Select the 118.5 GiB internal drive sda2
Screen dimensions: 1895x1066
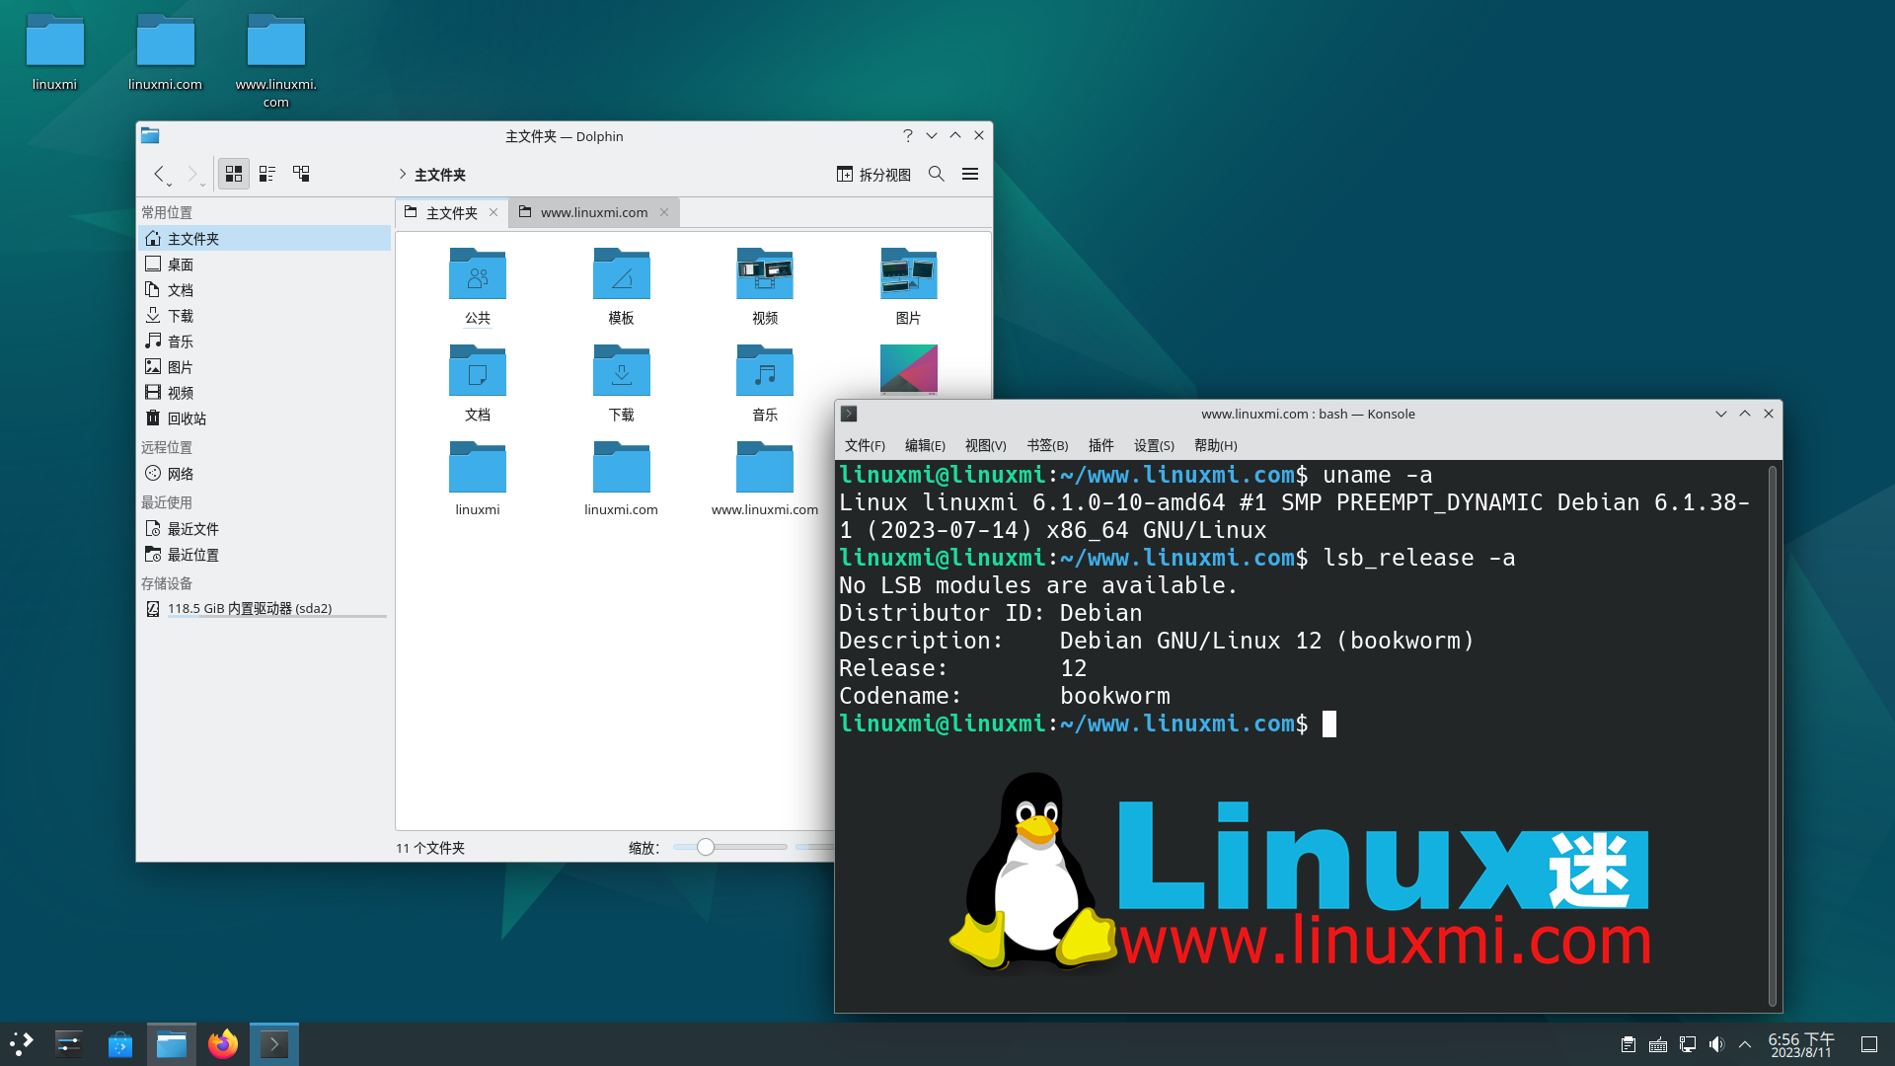coord(265,609)
